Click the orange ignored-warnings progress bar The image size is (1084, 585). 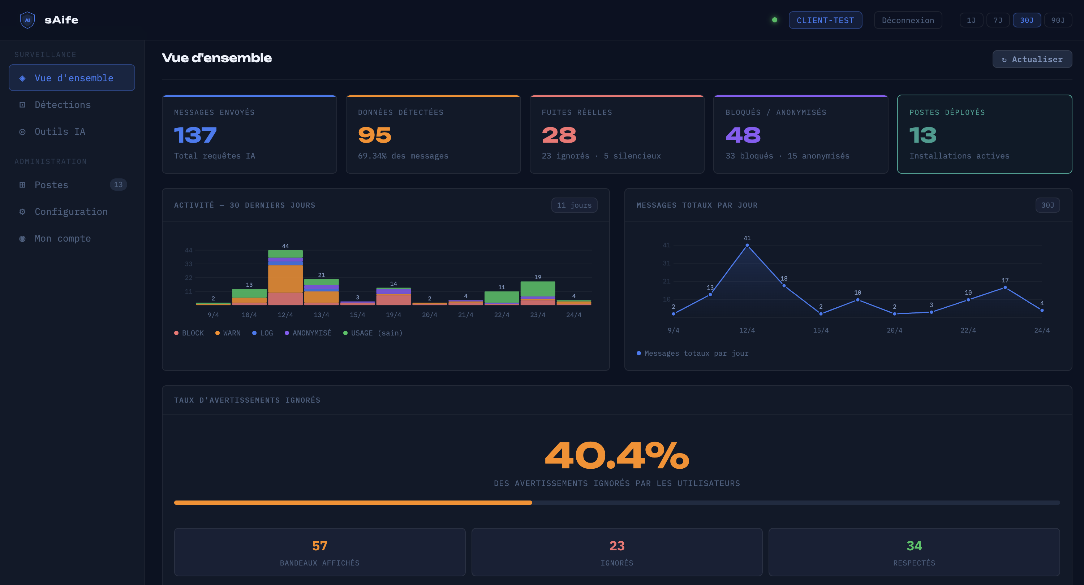[353, 503]
